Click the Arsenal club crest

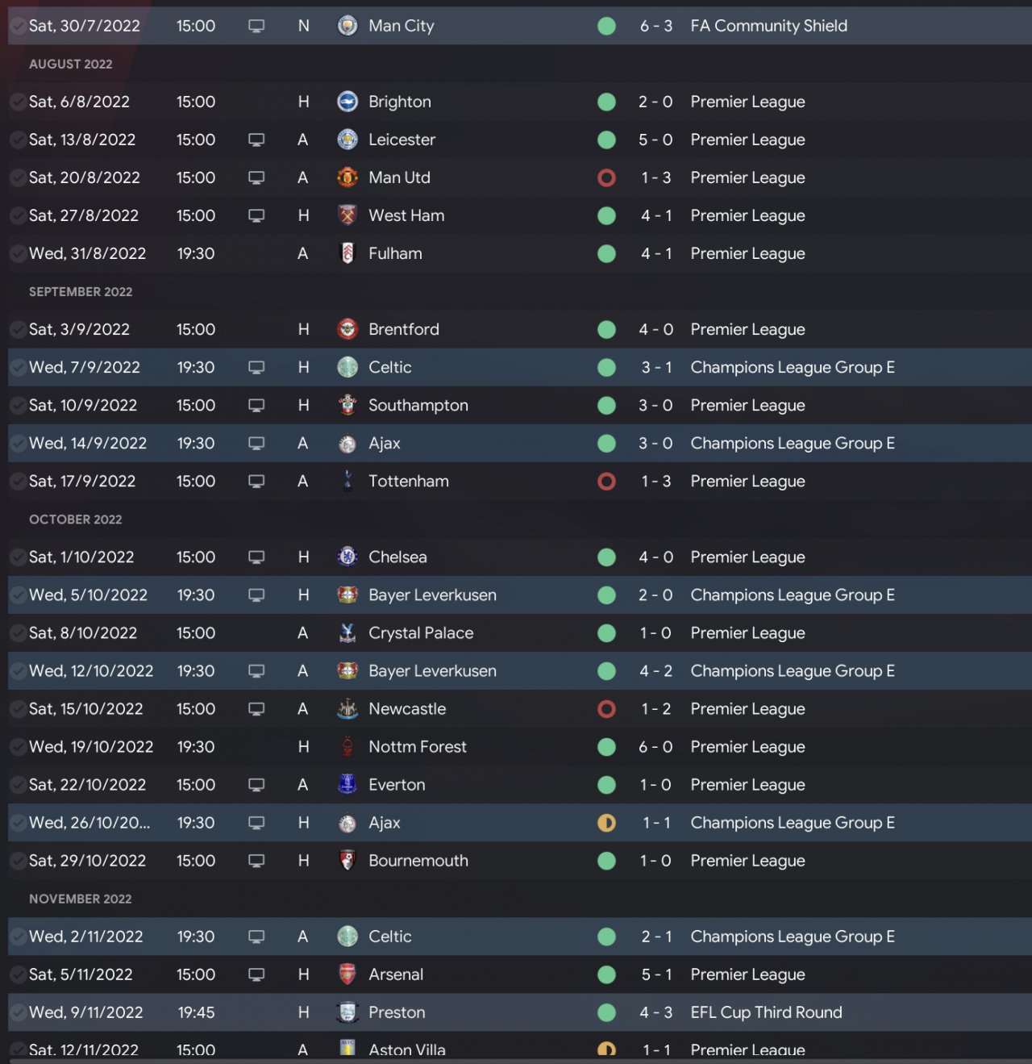(x=347, y=974)
